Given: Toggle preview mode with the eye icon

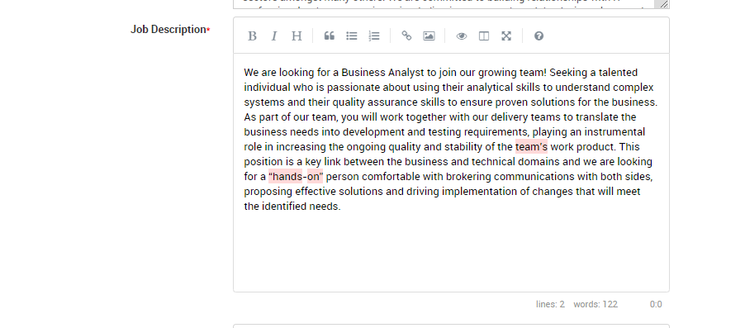Looking at the screenshot, I should 462,36.
